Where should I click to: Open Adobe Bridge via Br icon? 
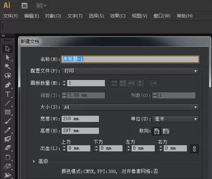pyautogui.click(x=25, y=6)
